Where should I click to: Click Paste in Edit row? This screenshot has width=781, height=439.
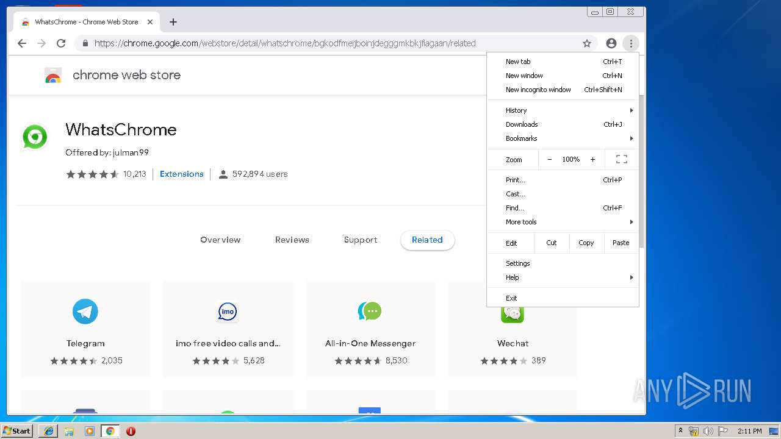(x=621, y=243)
